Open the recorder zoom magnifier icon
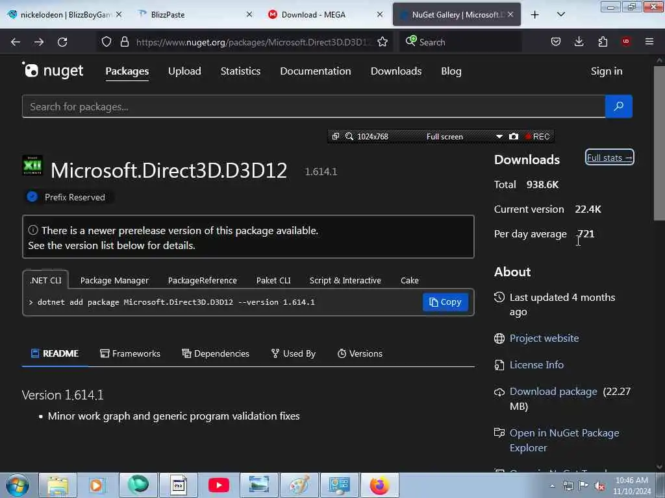The image size is (665, 498). coord(349,136)
